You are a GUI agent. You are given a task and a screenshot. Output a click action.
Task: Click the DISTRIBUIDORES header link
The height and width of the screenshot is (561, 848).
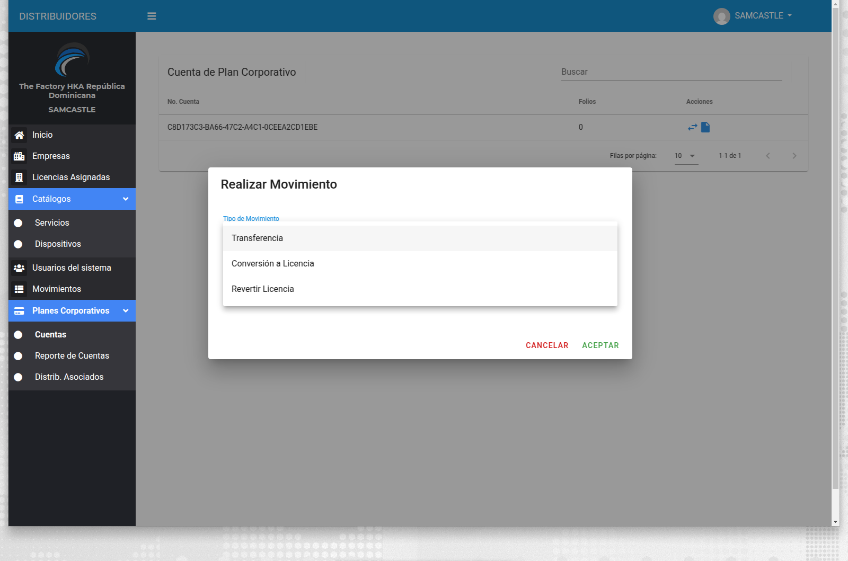point(58,16)
